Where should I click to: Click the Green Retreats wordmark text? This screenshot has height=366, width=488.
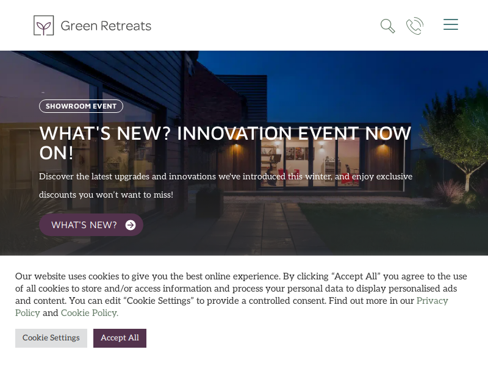pos(106,26)
